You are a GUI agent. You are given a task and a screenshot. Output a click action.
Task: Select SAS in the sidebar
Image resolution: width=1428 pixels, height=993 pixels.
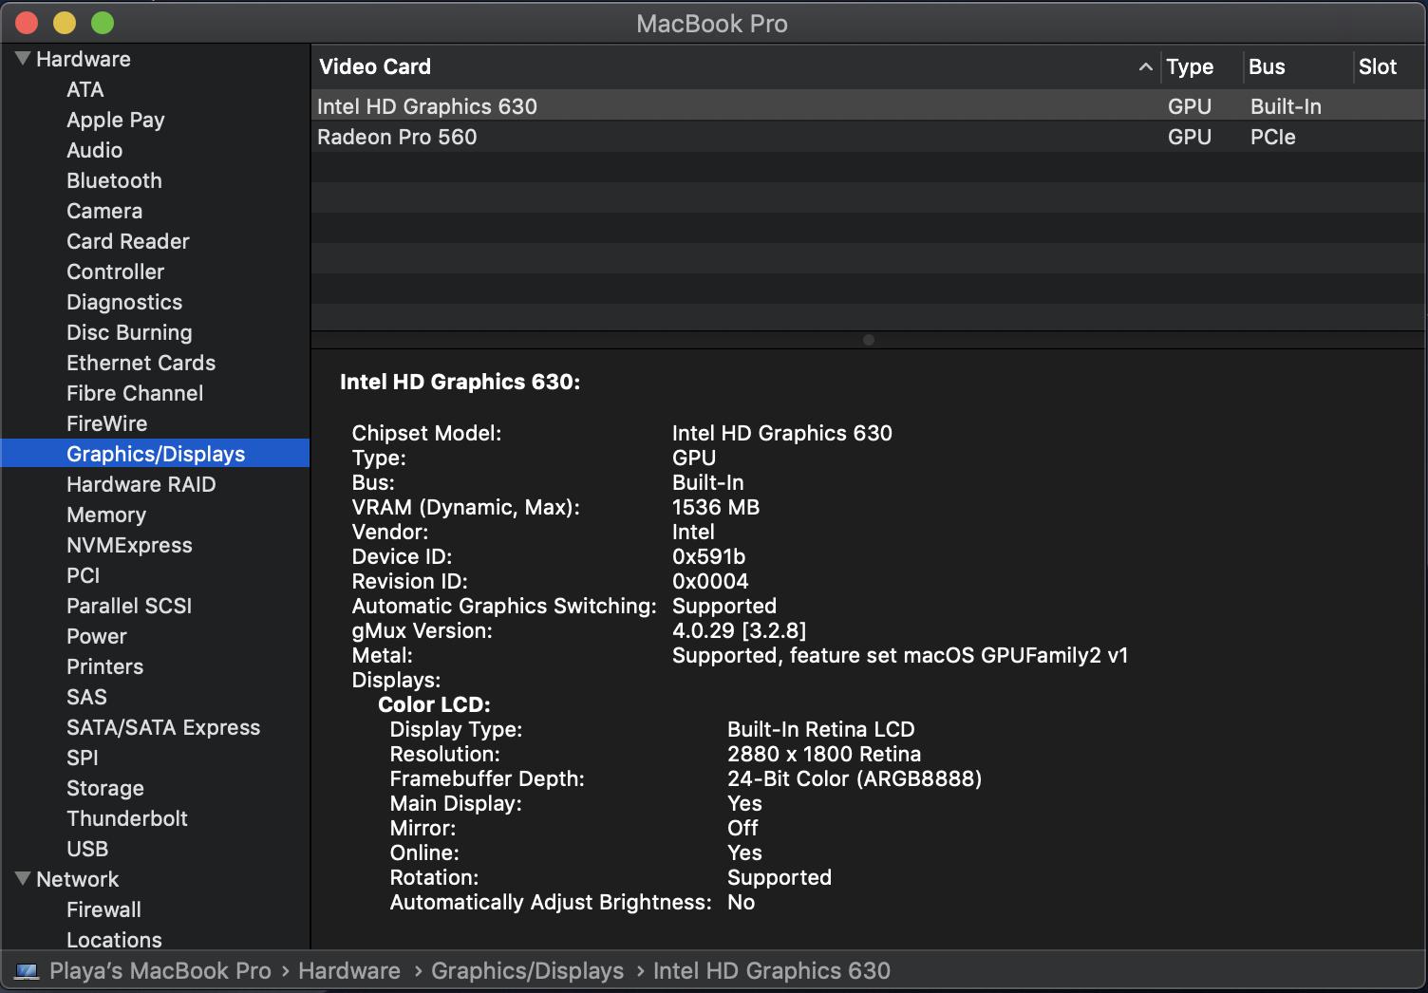point(86,697)
